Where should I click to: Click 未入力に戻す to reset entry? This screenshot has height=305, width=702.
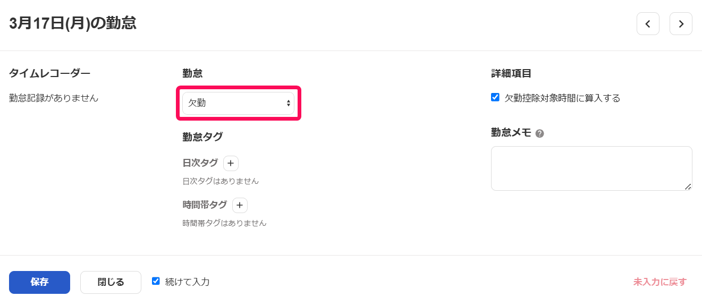659,282
